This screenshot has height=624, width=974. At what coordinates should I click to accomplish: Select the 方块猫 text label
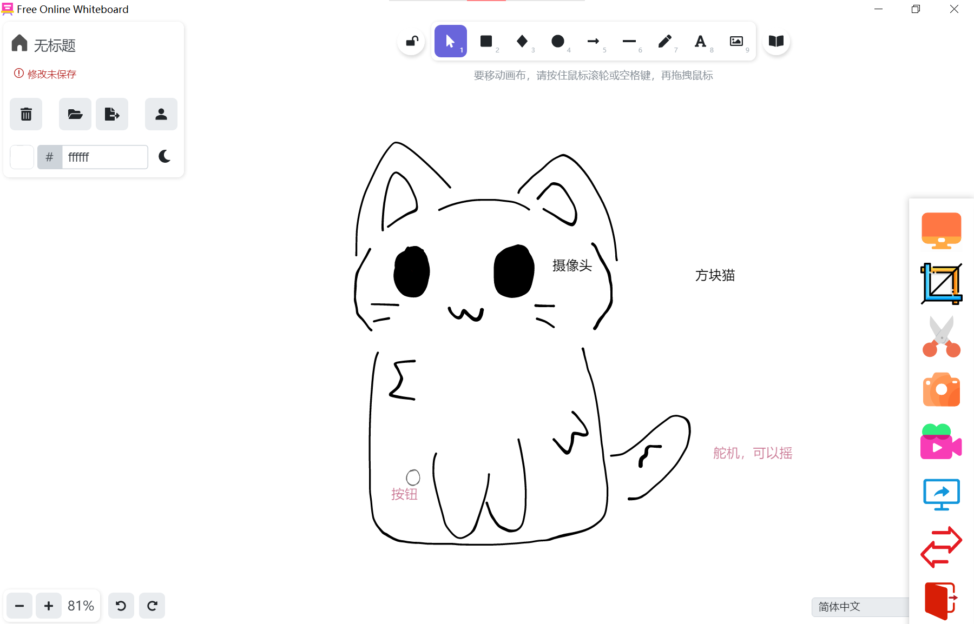pos(715,275)
